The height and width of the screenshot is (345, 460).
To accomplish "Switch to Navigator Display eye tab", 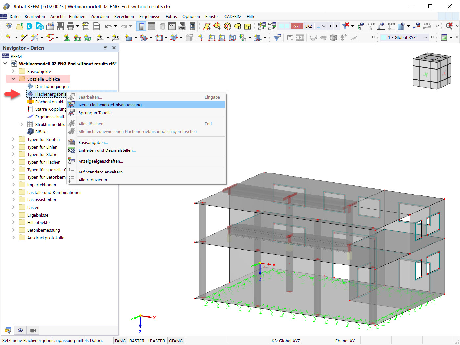I will click(20, 330).
